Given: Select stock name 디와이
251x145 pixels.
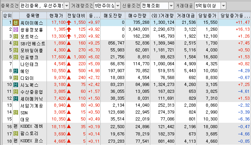Looking at the screenshot, I should [27, 78].
